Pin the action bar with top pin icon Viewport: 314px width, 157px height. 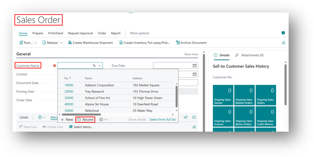click(x=283, y=42)
